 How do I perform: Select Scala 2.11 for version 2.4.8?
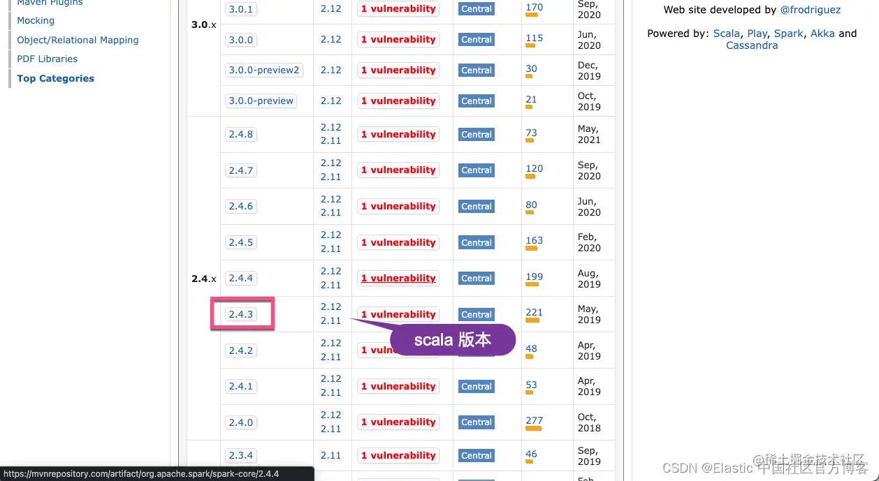click(x=331, y=141)
